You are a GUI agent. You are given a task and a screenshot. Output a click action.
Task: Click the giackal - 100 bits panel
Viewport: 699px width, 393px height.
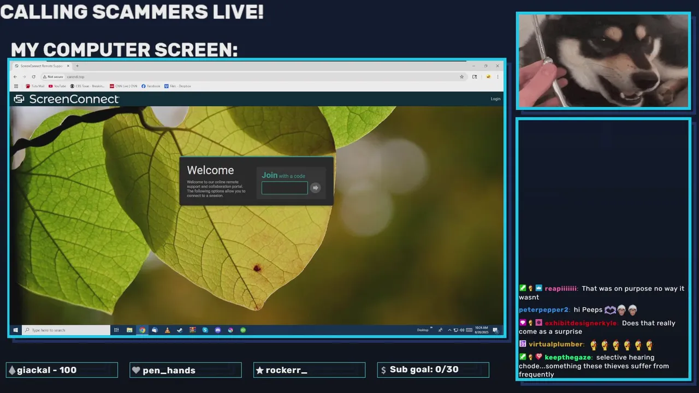click(x=62, y=370)
